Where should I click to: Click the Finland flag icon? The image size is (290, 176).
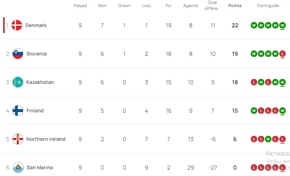18,111
